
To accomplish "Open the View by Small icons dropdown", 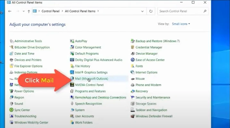I will (181, 24).
